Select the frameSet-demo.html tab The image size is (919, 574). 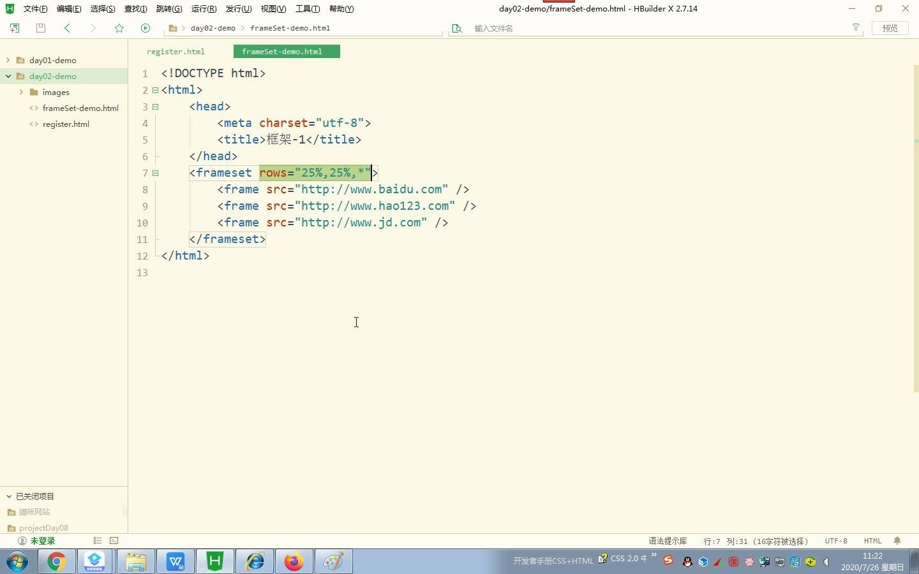pyautogui.click(x=287, y=52)
